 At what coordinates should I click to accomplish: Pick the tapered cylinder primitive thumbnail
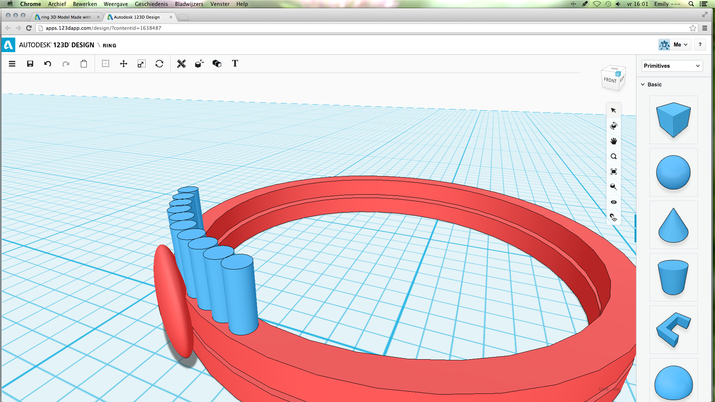[673, 277]
